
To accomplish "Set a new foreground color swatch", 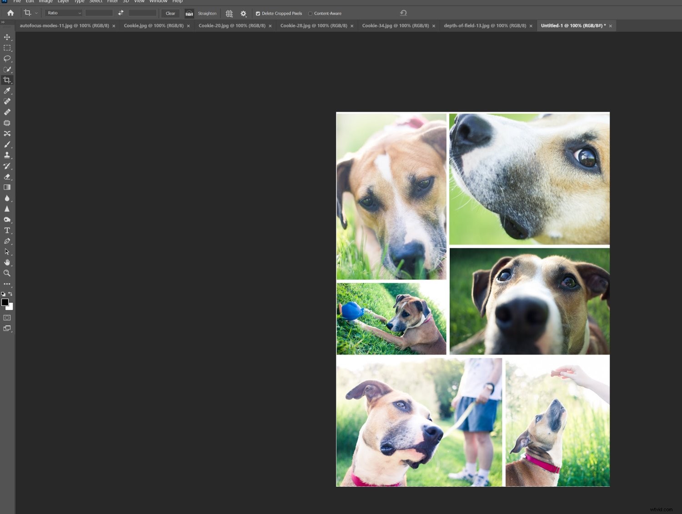I will [x=5, y=303].
